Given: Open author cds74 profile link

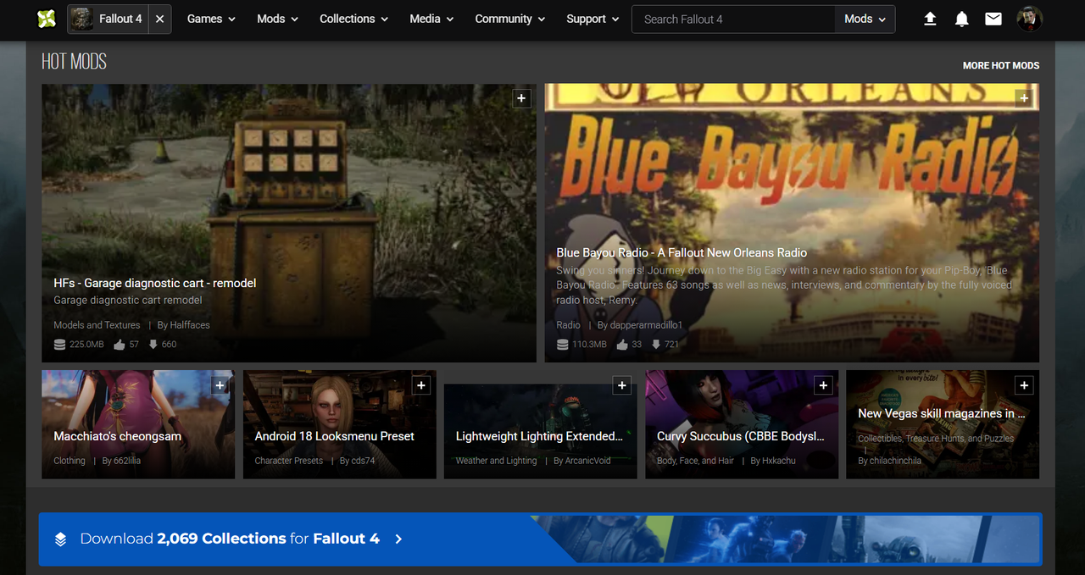Looking at the screenshot, I should point(363,461).
